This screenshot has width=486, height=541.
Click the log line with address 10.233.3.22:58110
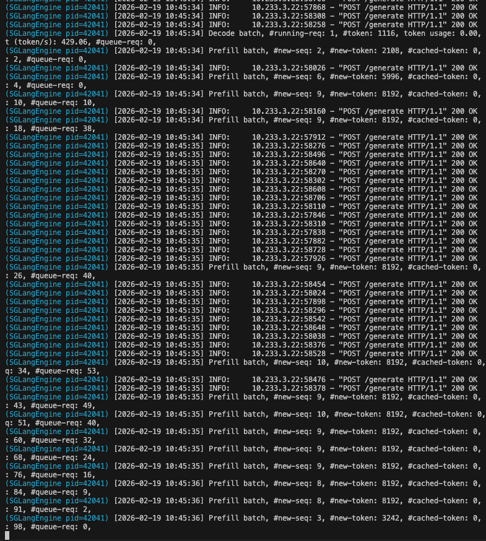[241, 207]
